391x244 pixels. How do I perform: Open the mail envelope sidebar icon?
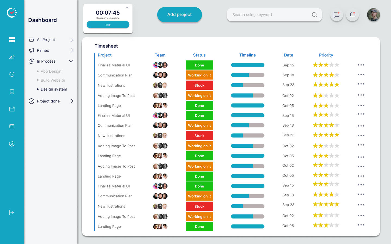pyautogui.click(x=12, y=126)
